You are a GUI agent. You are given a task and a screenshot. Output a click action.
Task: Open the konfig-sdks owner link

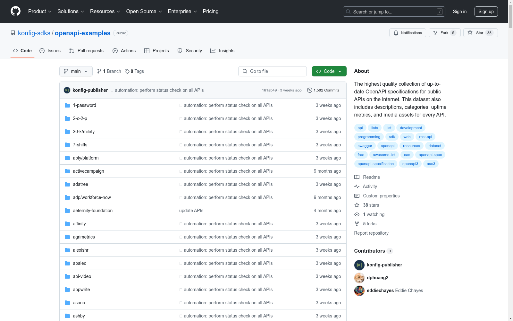tap(34, 33)
